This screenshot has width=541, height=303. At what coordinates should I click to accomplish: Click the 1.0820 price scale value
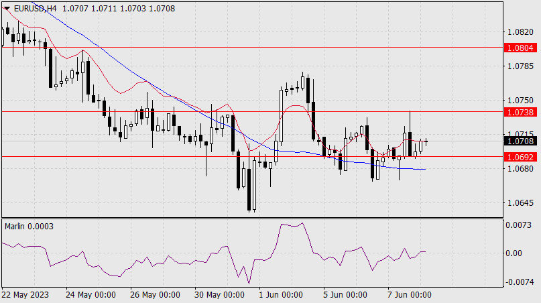pyautogui.click(x=520, y=32)
